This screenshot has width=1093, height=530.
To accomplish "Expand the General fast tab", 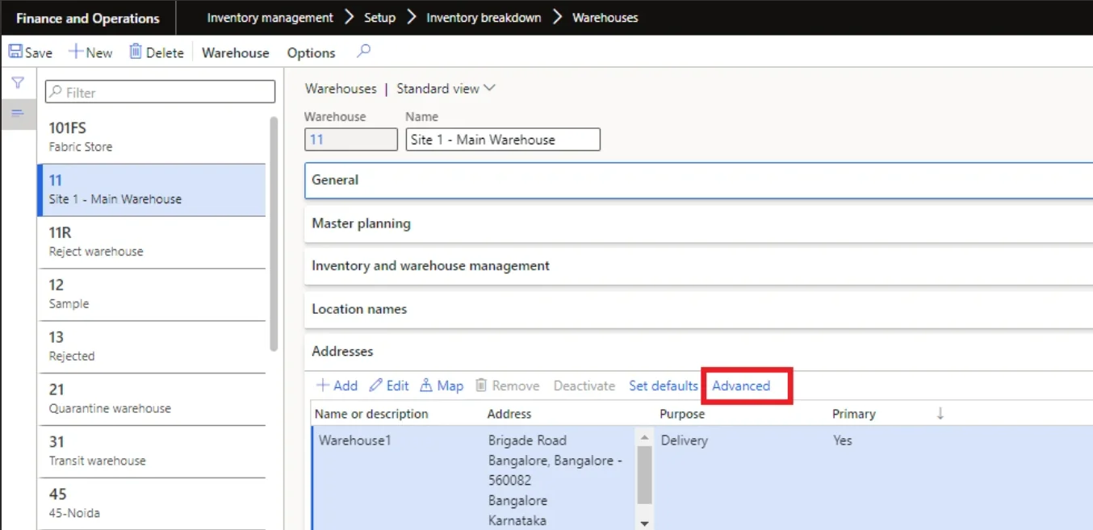I will (x=698, y=180).
